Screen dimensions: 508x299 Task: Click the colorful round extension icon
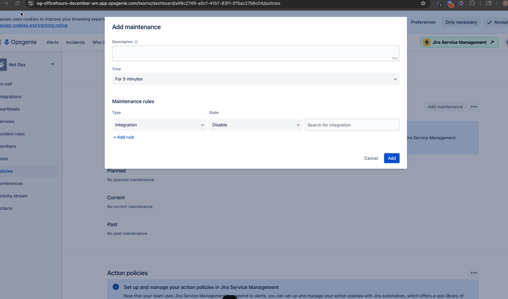(461, 3)
